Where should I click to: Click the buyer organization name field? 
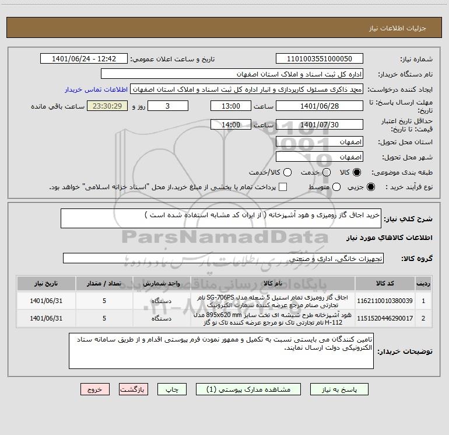point(232,74)
